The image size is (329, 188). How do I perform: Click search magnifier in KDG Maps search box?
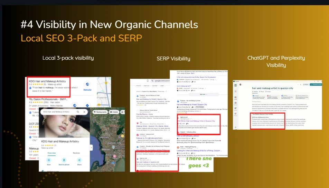(x=78, y=112)
